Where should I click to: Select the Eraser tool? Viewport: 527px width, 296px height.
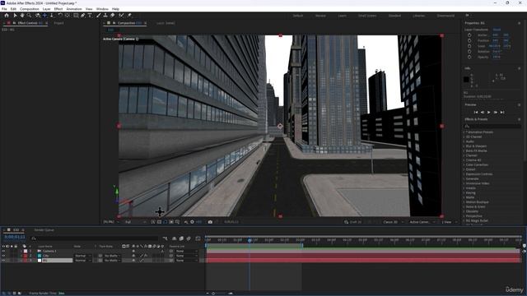[x=113, y=16]
